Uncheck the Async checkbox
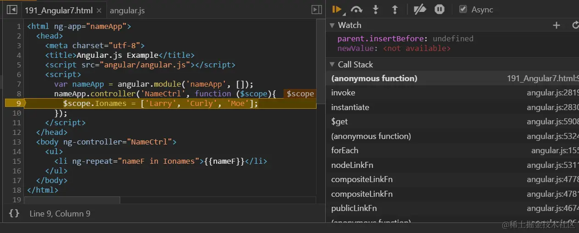 coord(463,9)
